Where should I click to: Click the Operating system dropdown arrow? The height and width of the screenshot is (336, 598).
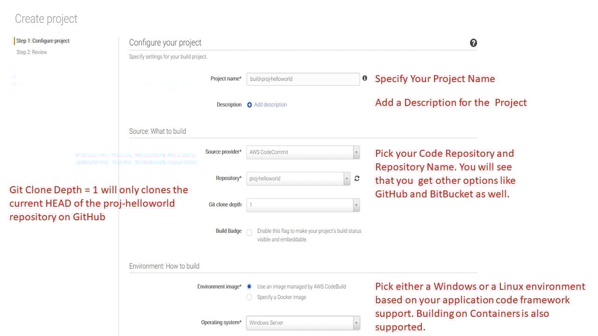pyautogui.click(x=356, y=322)
